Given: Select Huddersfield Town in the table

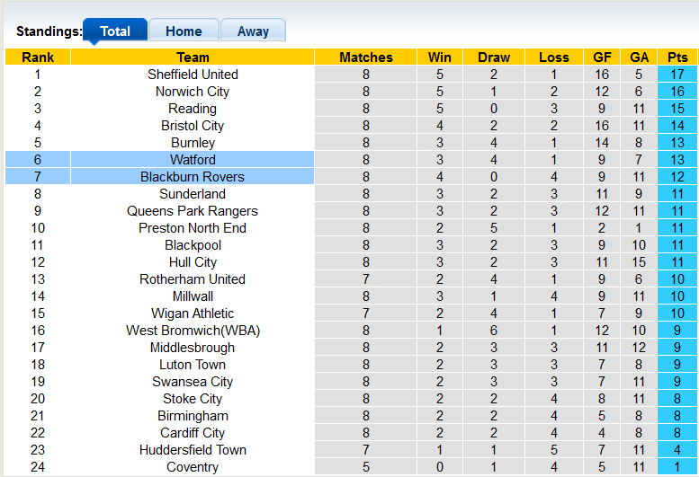Looking at the screenshot, I should click(x=193, y=450).
